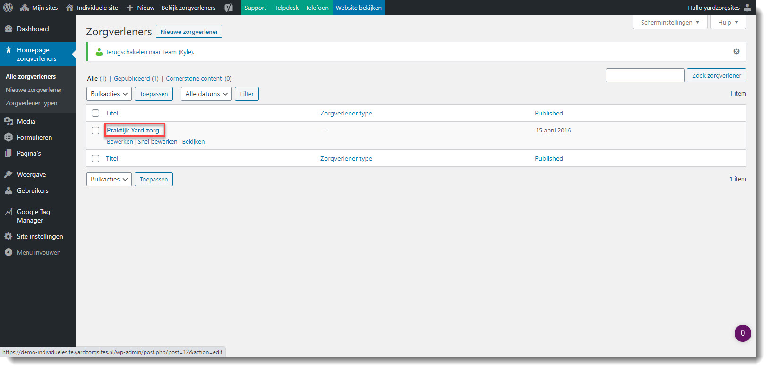Focus the zorgverlener search input field
The image size is (770, 371).
point(645,75)
